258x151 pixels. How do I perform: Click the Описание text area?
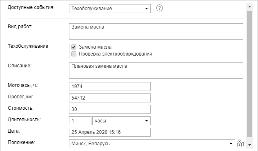pos(156,71)
